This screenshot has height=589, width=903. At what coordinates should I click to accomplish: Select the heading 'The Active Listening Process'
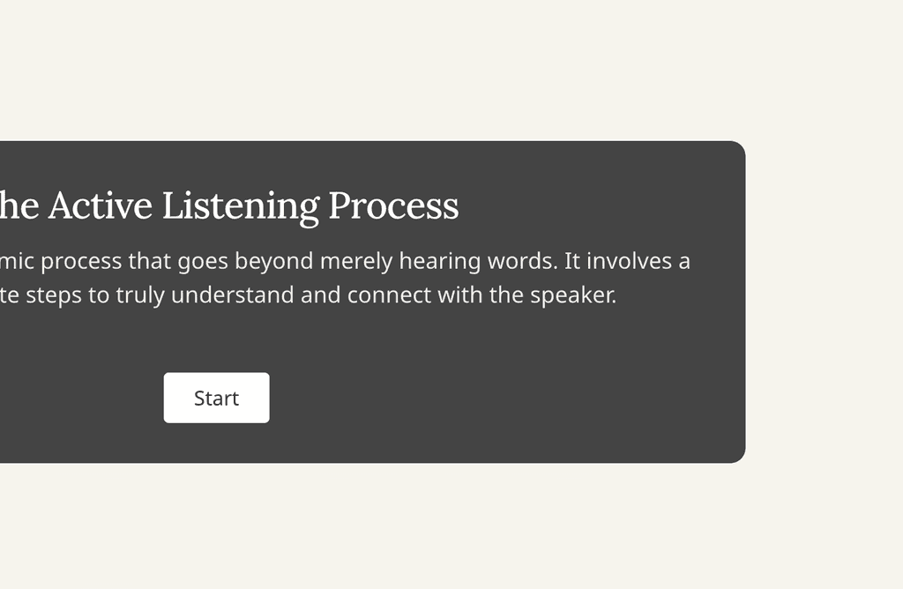click(x=229, y=205)
